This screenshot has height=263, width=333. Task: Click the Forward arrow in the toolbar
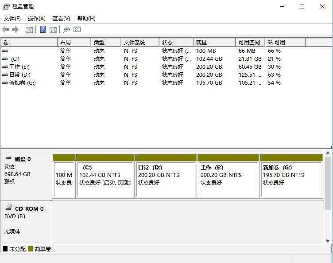tap(15, 30)
